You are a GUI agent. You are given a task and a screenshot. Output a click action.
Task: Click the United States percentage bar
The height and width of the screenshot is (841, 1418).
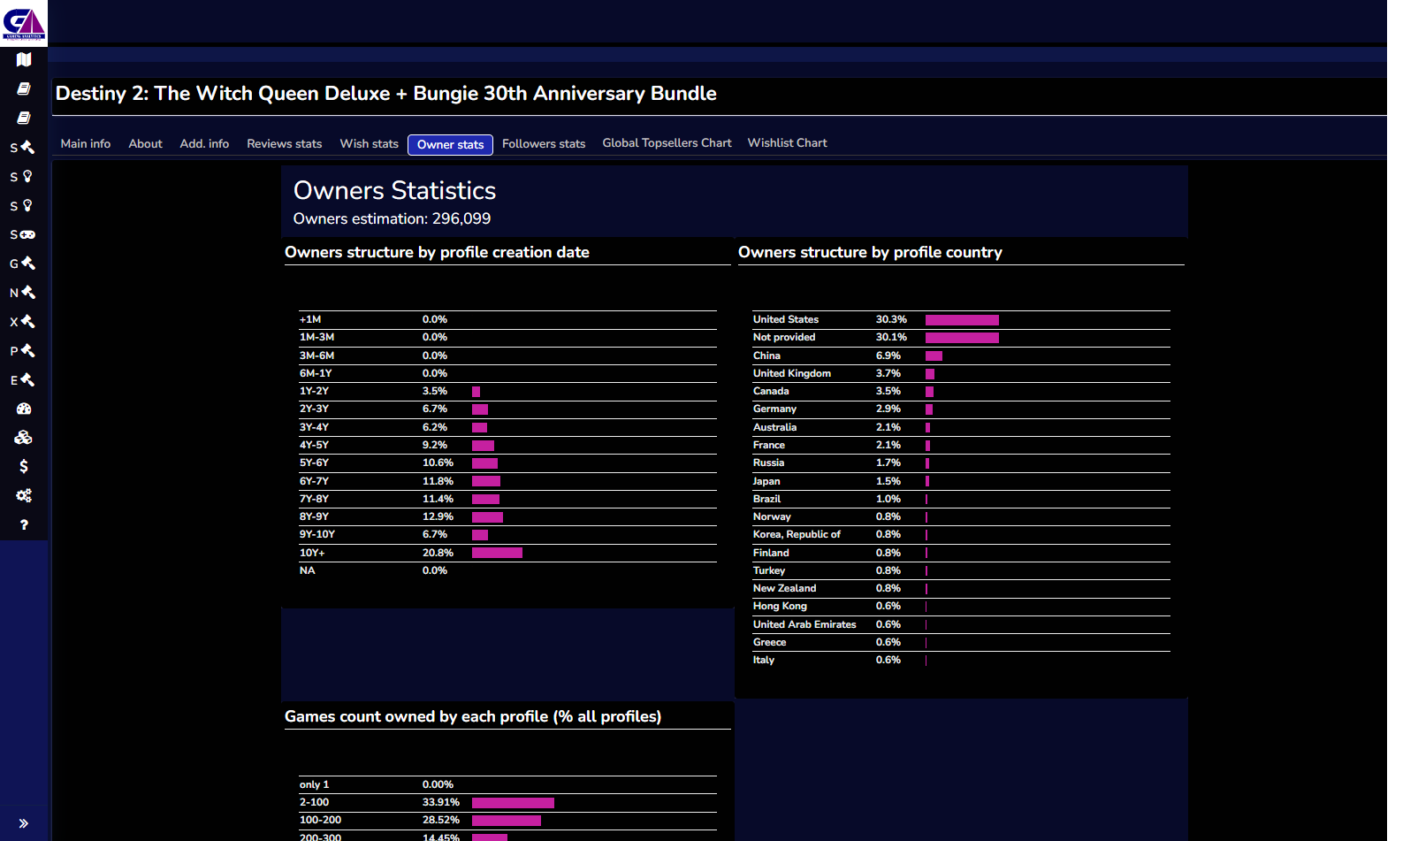pos(962,320)
